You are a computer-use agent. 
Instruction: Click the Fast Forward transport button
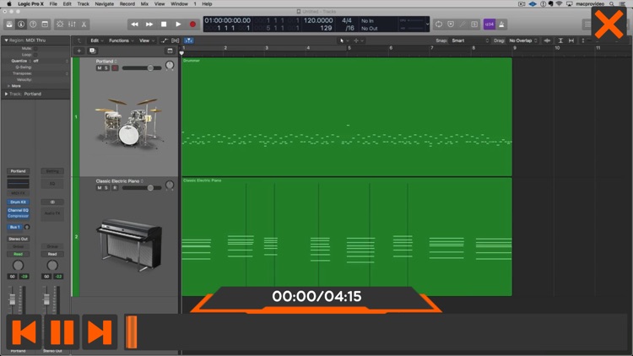tap(149, 24)
